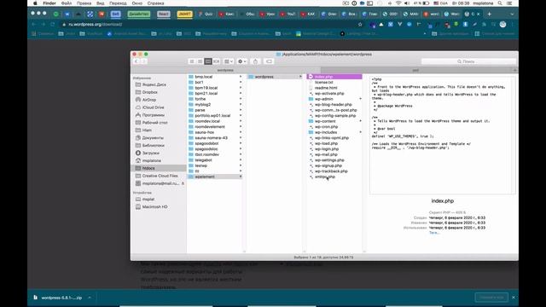Expand the wp-content folder arrow
This screenshot has height=307, width=546.
click(360, 121)
